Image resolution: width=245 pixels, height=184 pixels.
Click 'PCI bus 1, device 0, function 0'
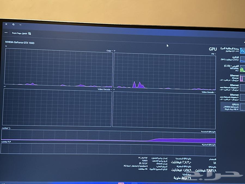[x=136, y=166]
